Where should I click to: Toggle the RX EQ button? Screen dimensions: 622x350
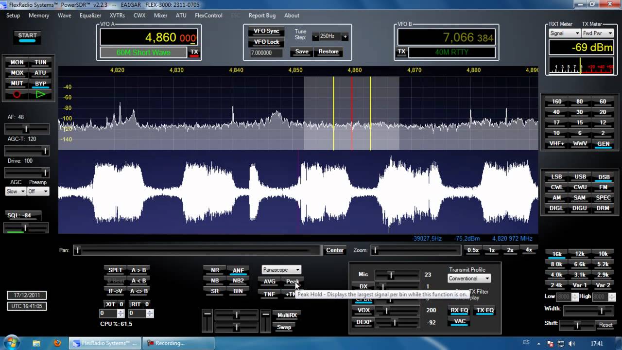[x=459, y=311]
